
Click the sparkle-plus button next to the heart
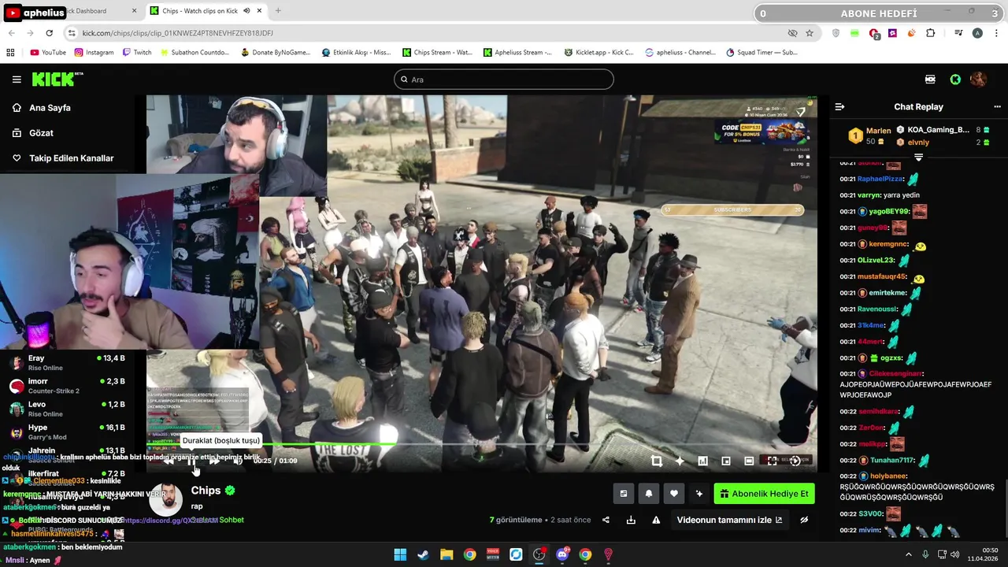699,494
